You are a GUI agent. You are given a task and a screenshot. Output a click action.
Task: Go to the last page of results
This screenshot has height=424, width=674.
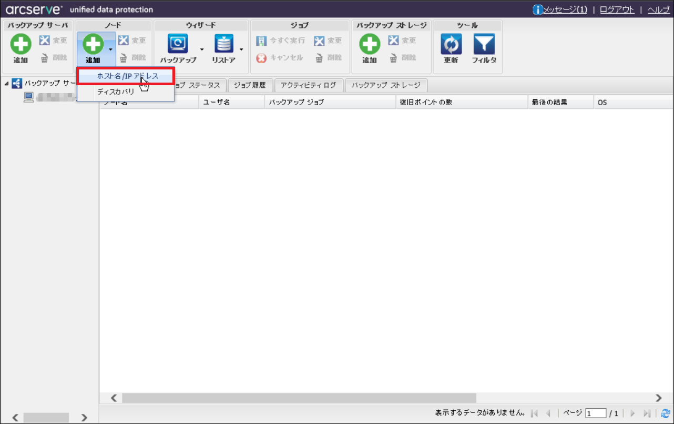[x=647, y=413]
